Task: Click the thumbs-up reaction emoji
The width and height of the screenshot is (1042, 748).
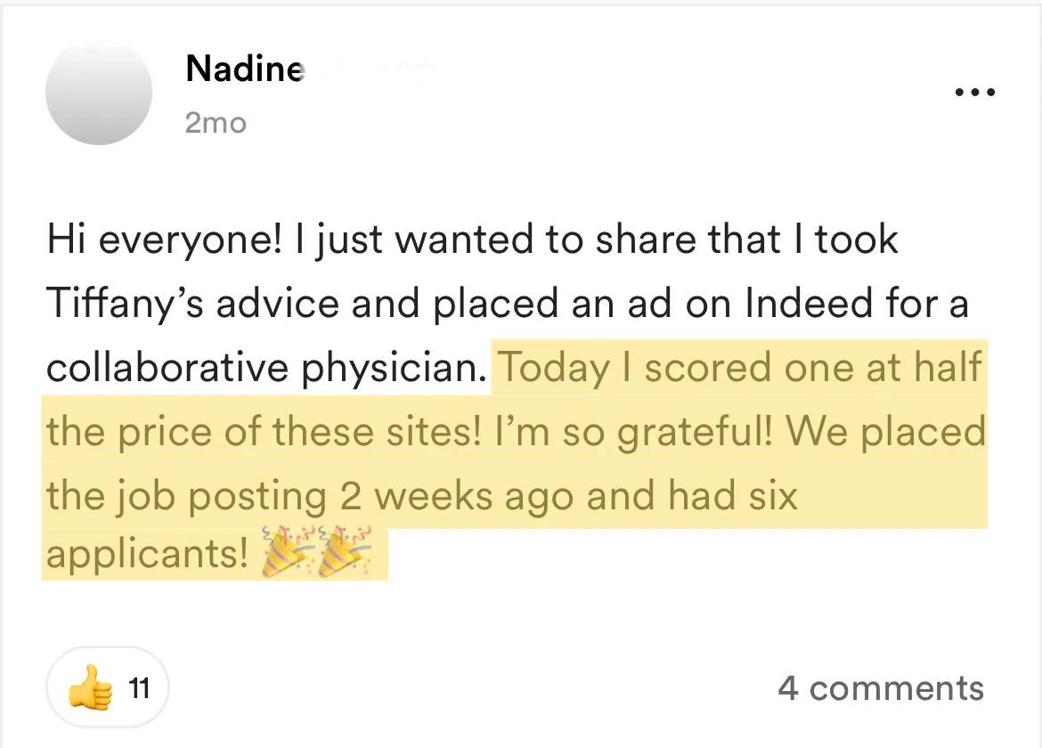Action: pos(90,688)
